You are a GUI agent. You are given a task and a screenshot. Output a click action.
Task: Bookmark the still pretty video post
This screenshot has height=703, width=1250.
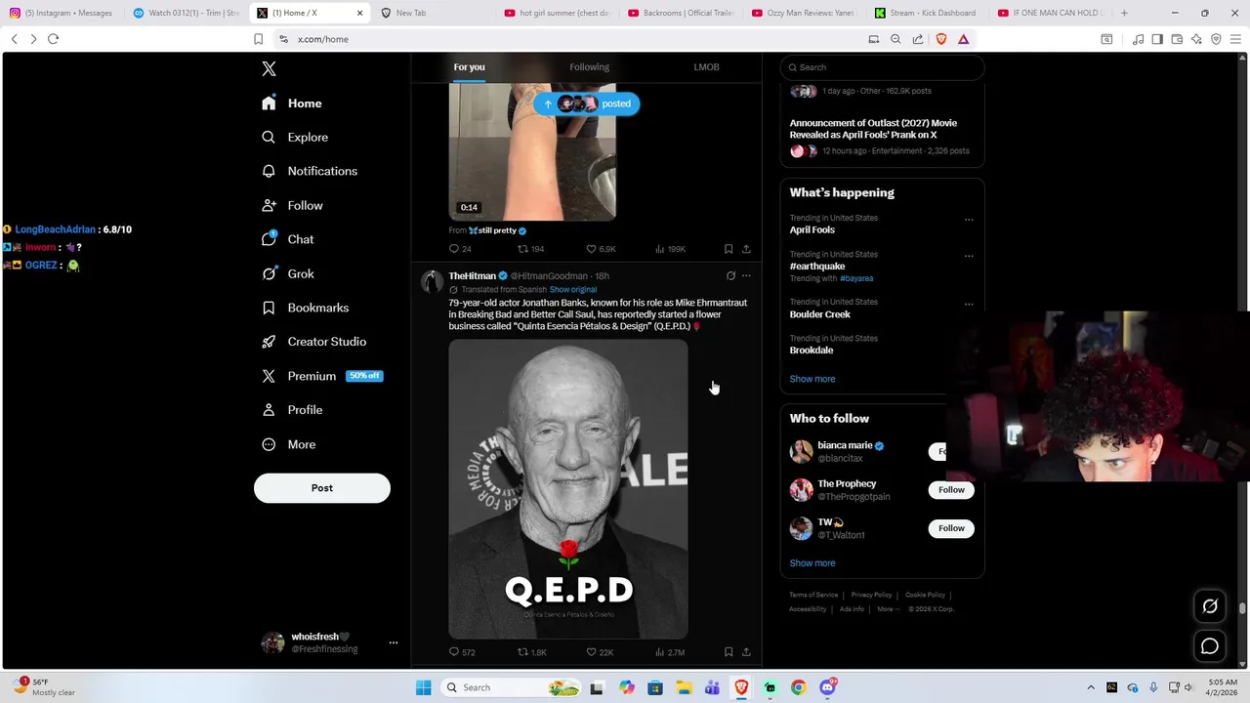[729, 249]
